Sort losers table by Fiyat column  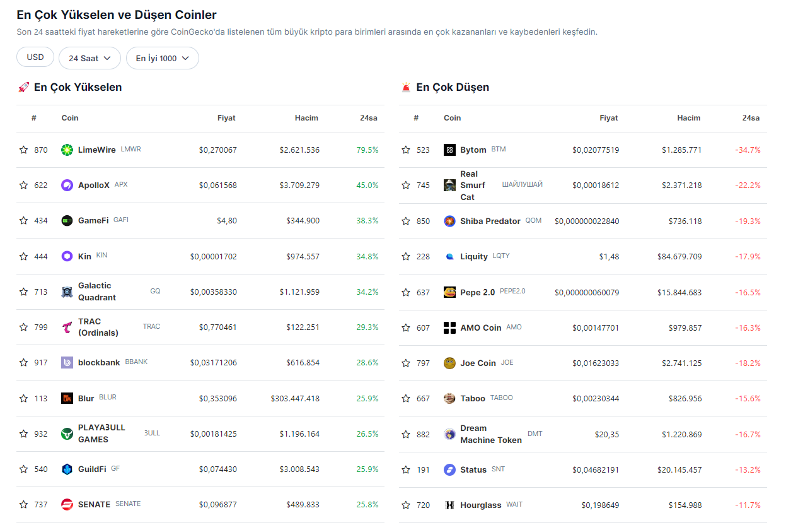point(608,118)
